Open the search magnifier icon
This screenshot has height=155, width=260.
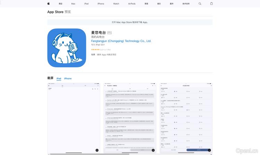pos(200,3)
